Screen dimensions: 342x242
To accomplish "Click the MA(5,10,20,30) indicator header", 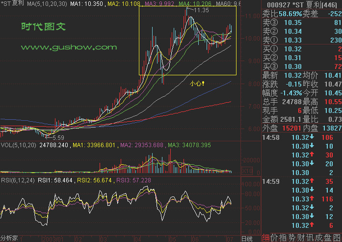I will pyautogui.click(x=47, y=3).
